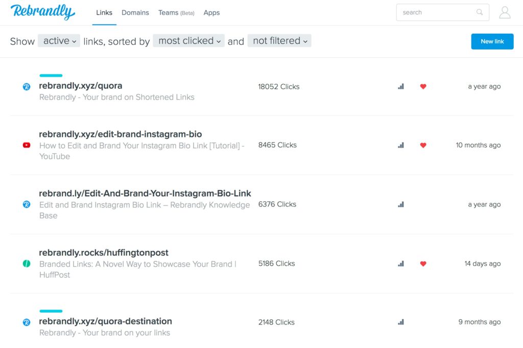
Task: Open the not filtered dropdown
Action: pos(279,41)
